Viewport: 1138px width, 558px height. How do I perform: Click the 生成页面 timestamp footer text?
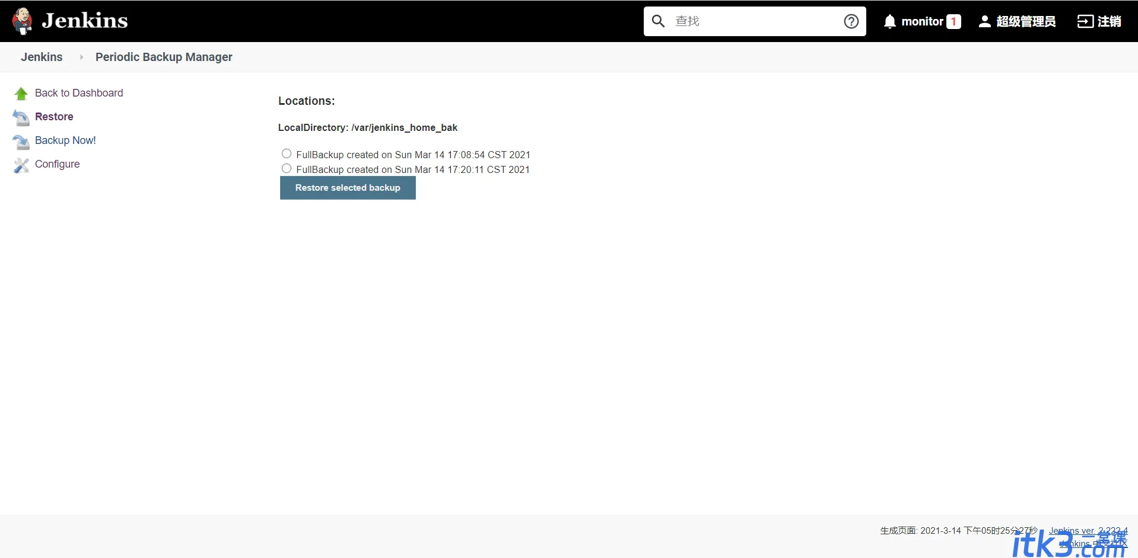[959, 531]
